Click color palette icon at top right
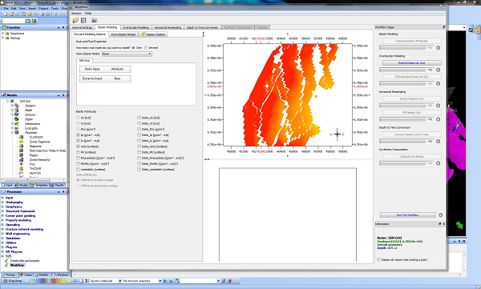 [x=471, y=30]
